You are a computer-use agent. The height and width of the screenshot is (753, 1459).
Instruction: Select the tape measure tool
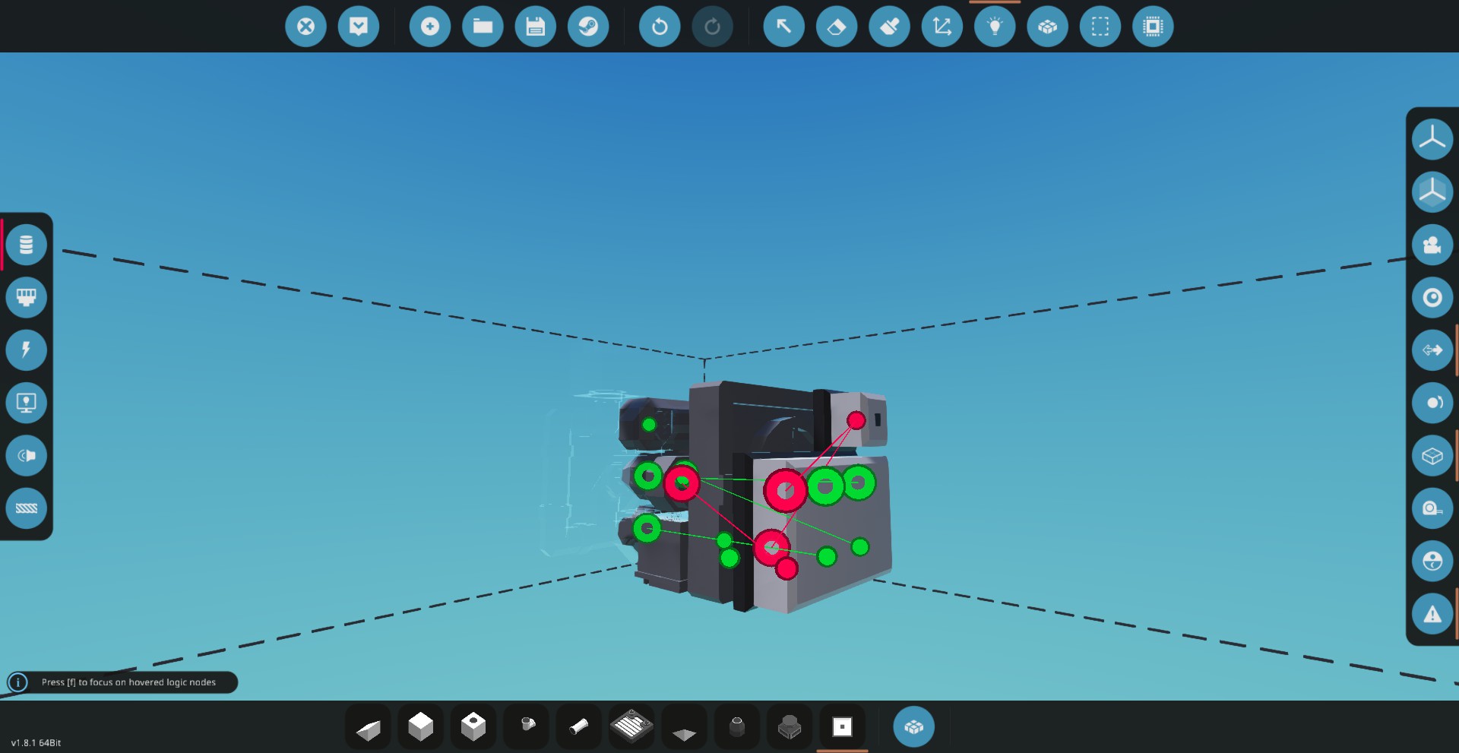(1432, 508)
